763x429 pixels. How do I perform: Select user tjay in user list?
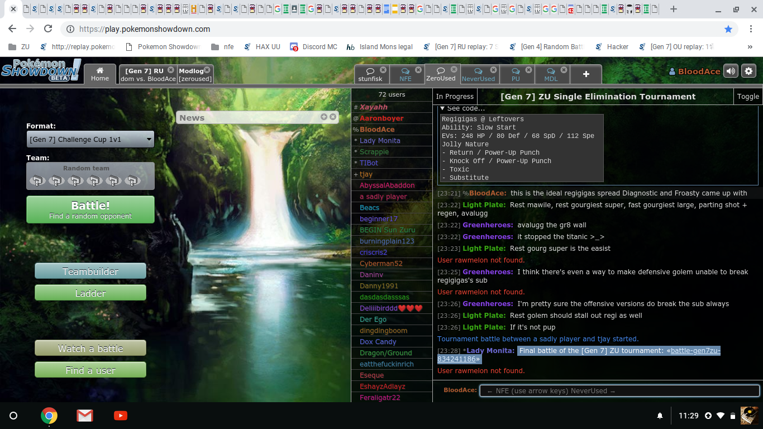[392, 174]
